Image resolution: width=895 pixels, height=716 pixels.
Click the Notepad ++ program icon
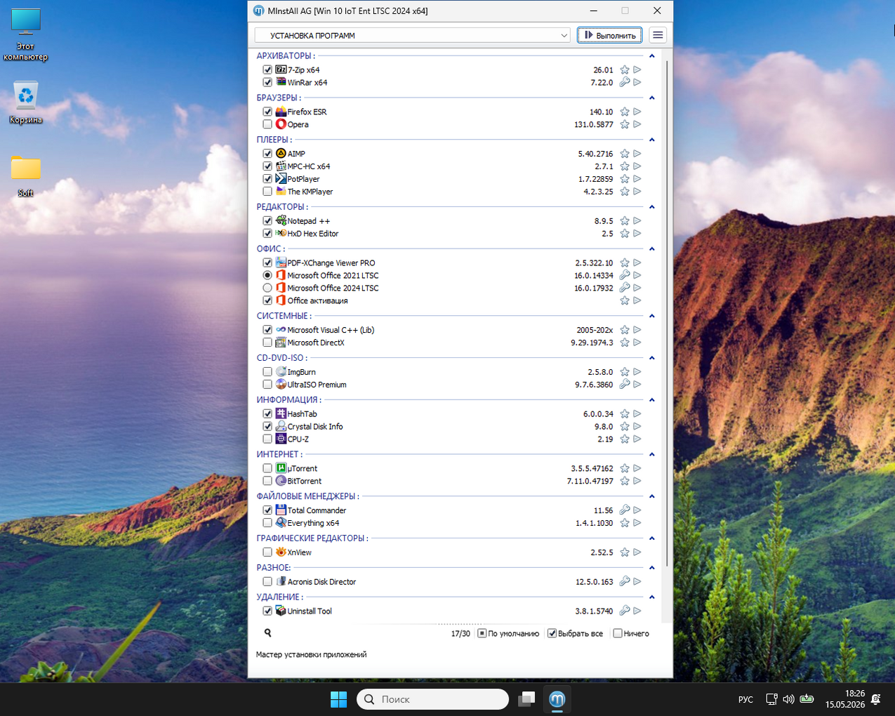point(281,220)
